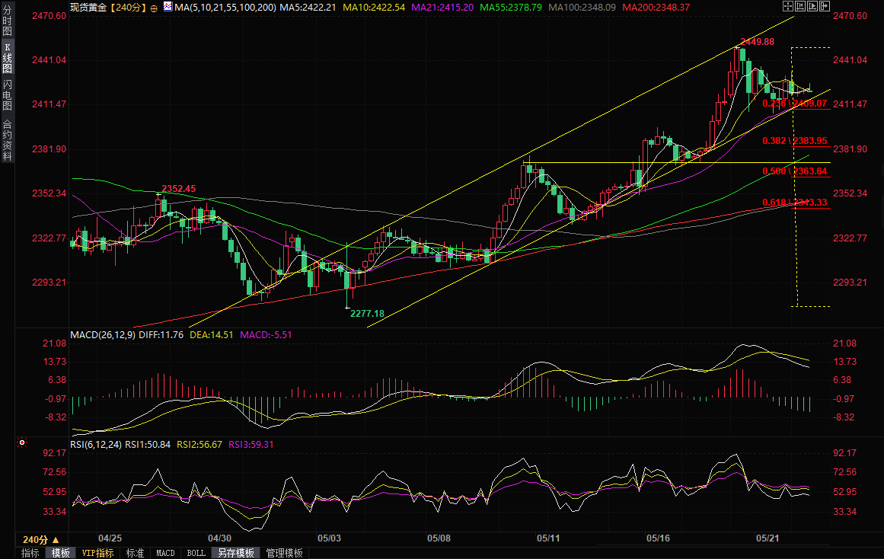Select the 模板 bottom tab
Viewport: 884px width, 559px height.
[61, 553]
